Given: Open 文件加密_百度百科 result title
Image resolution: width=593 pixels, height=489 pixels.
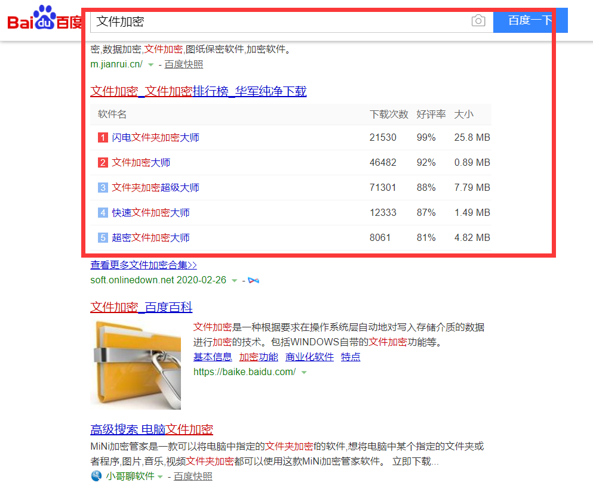Looking at the screenshot, I should point(142,307).
